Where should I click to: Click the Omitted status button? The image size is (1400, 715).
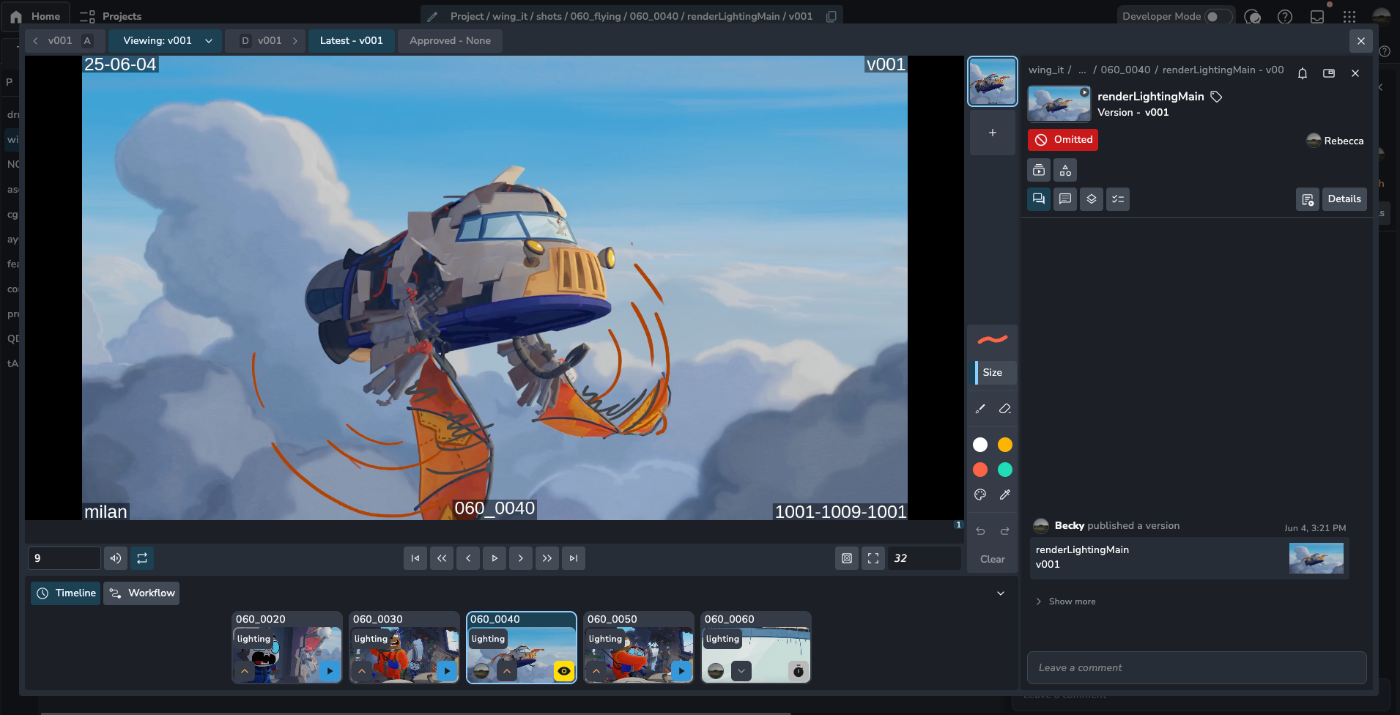pos(1062,140)
